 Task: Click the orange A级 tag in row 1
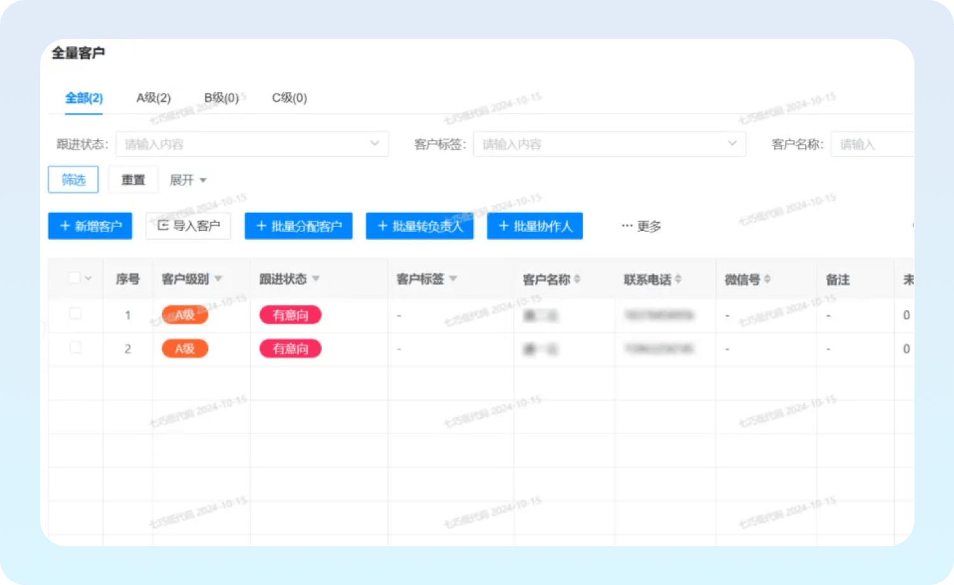point(185,315)
